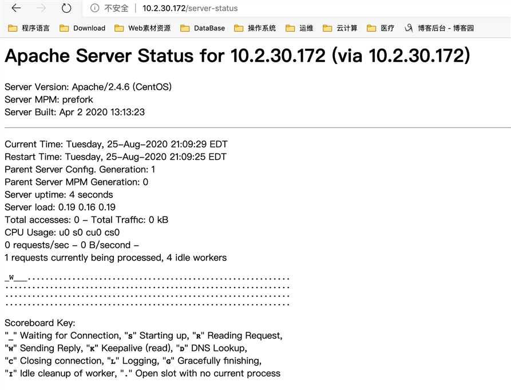The image size is (511, 390).
Task: Click the Idle cleanup of worker key entry
Action: coord(61,373)
